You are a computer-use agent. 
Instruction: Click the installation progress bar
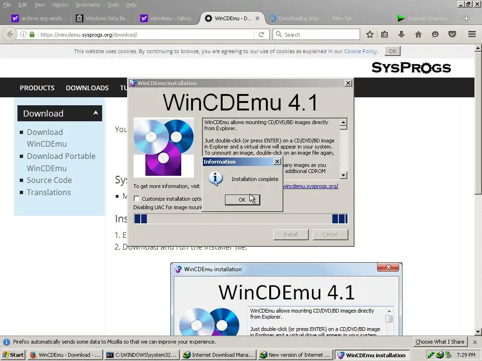(241, 219)
